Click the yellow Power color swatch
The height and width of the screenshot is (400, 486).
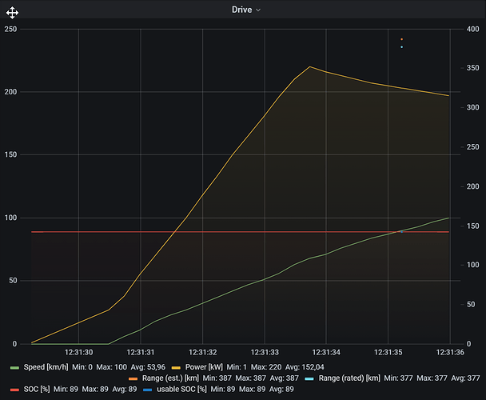tap(176, 368)
